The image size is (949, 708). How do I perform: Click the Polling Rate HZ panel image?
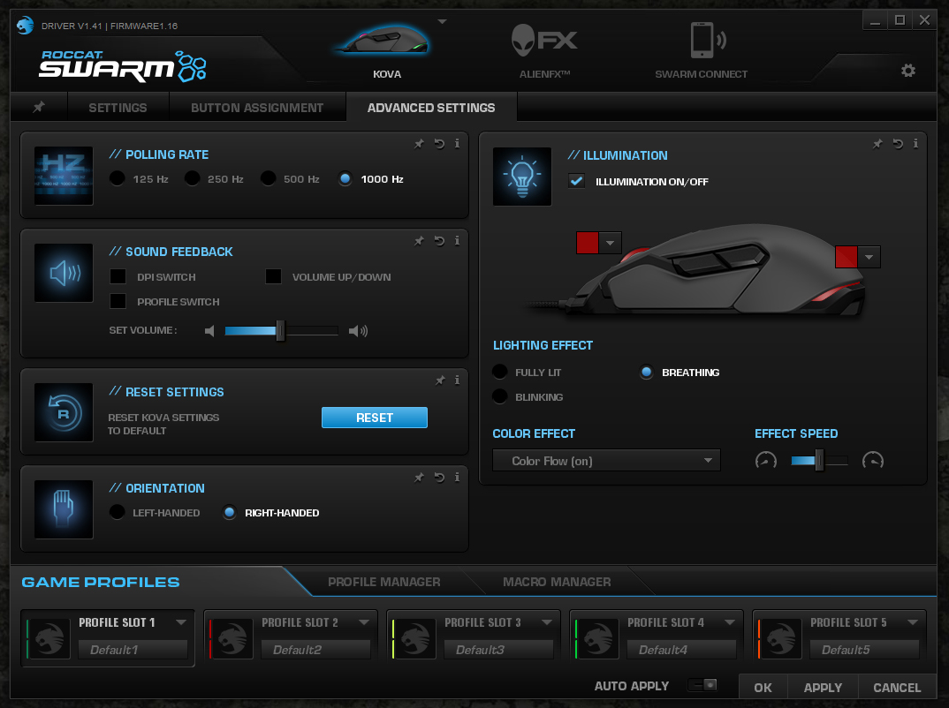tap(64, 176)
